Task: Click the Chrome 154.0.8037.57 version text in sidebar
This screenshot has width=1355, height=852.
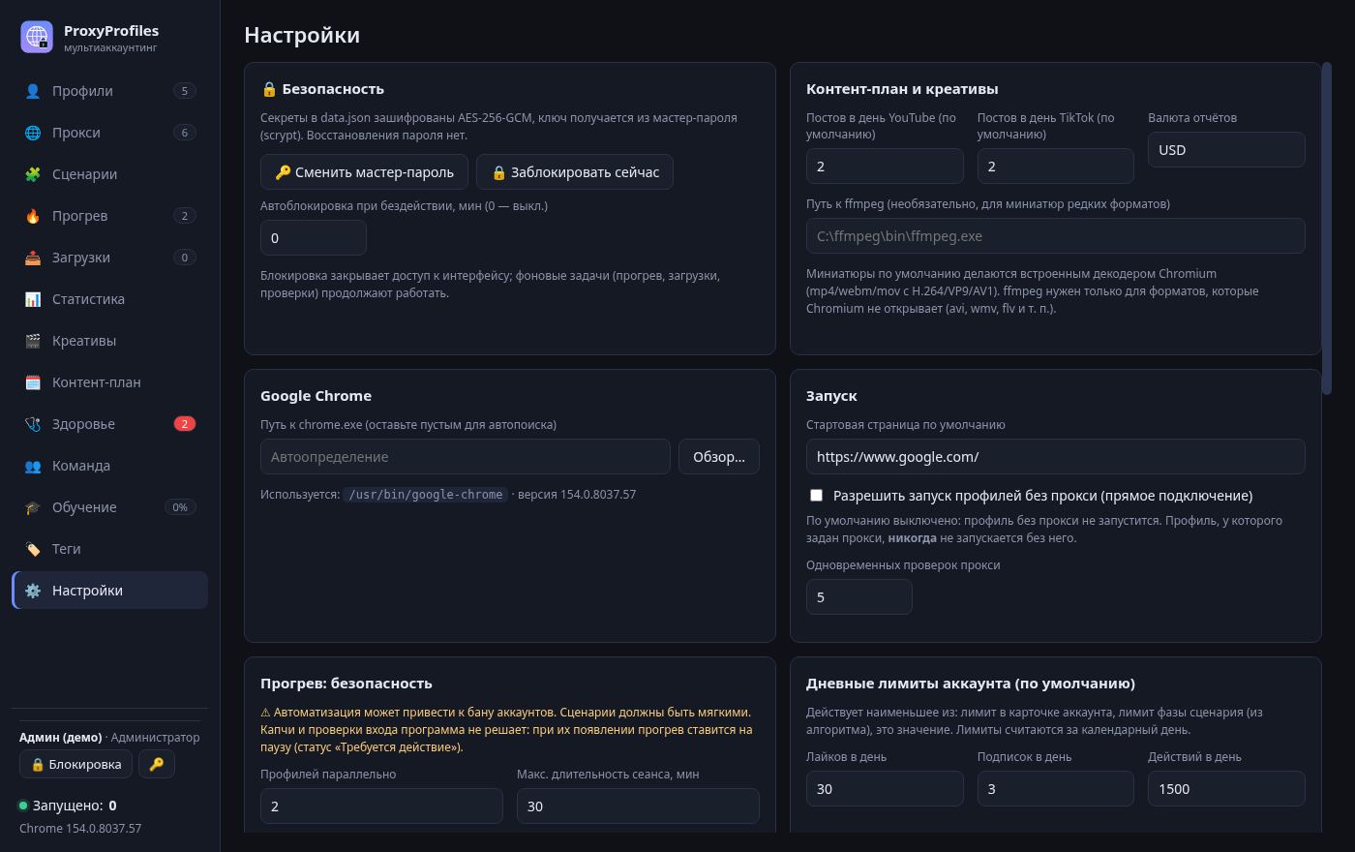Action: point(80,829)
